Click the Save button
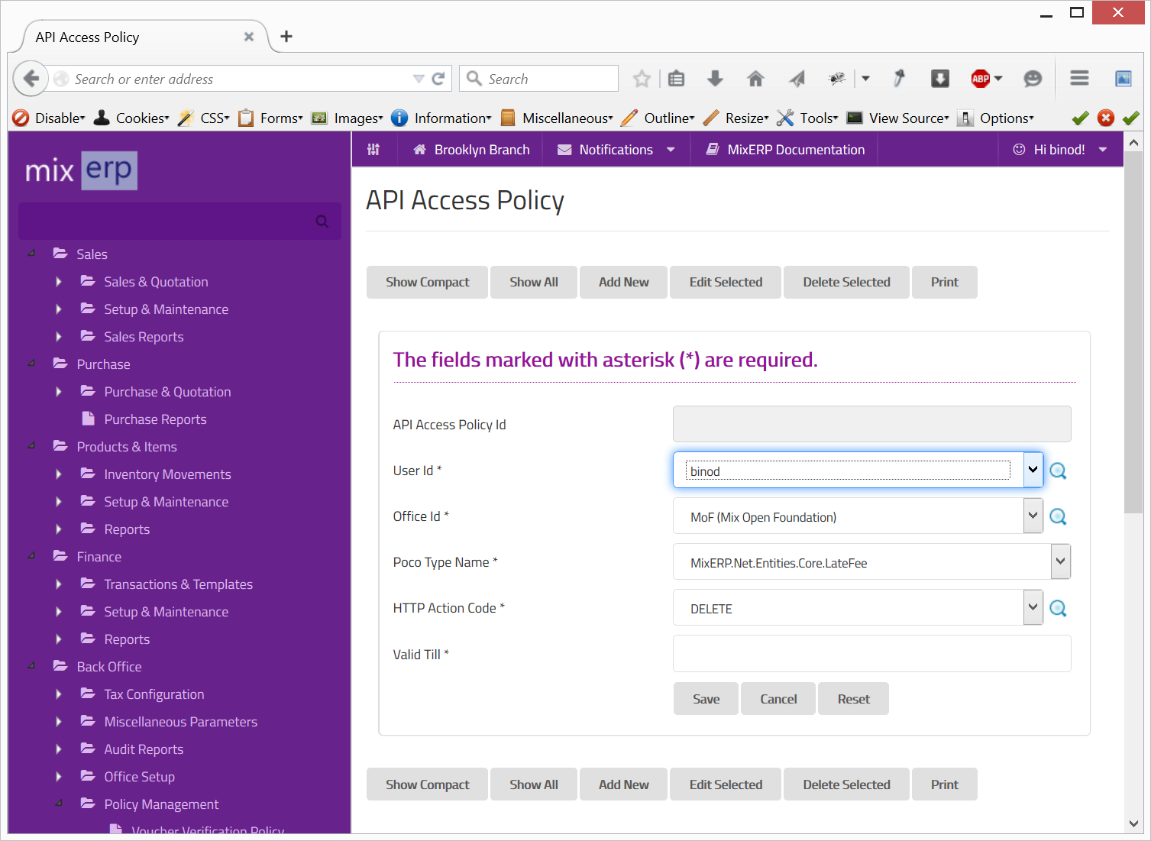1151x841 pixels. pyautogui.click(x=706, y=699)
